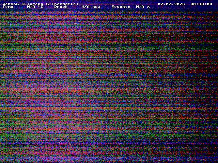Screen dimensions: 218x163
Task: Click the 'Temp' label
Action: (x=8, y=7)
